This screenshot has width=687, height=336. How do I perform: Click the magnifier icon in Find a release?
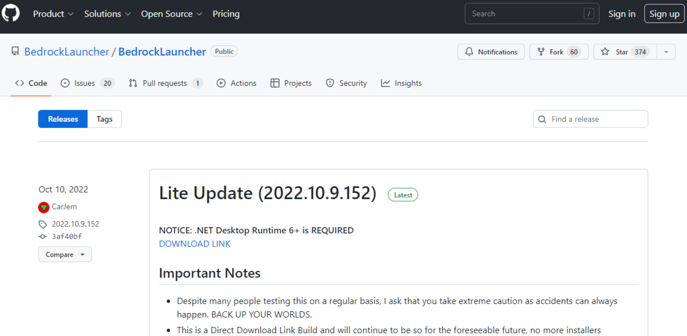pos(542,119)
